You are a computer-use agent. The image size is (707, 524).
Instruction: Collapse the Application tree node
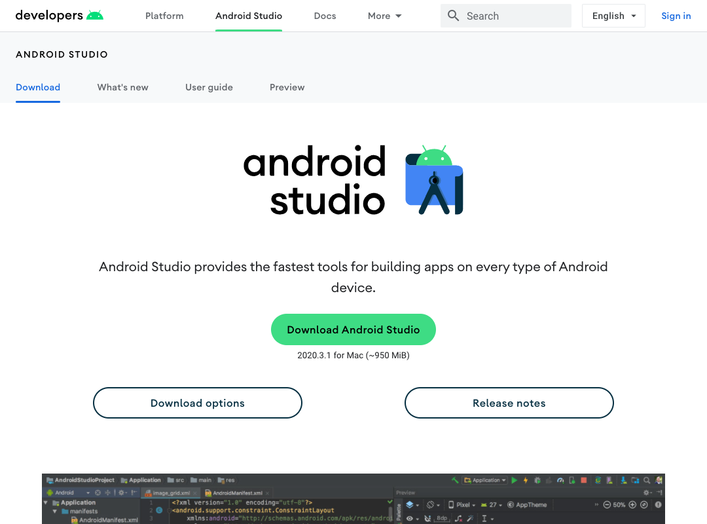click(x=46, y=502)
